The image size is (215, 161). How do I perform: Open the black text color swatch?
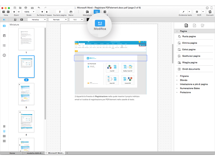pos(88,20)
